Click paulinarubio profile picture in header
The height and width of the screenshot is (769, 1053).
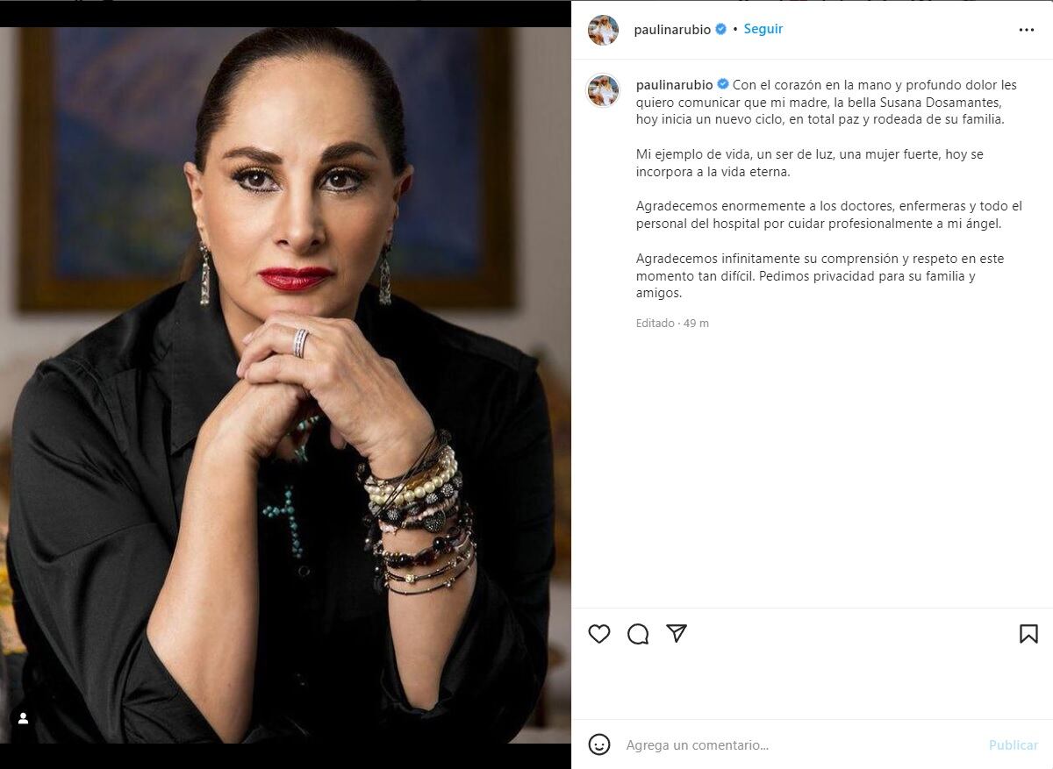tap(603, 30)
